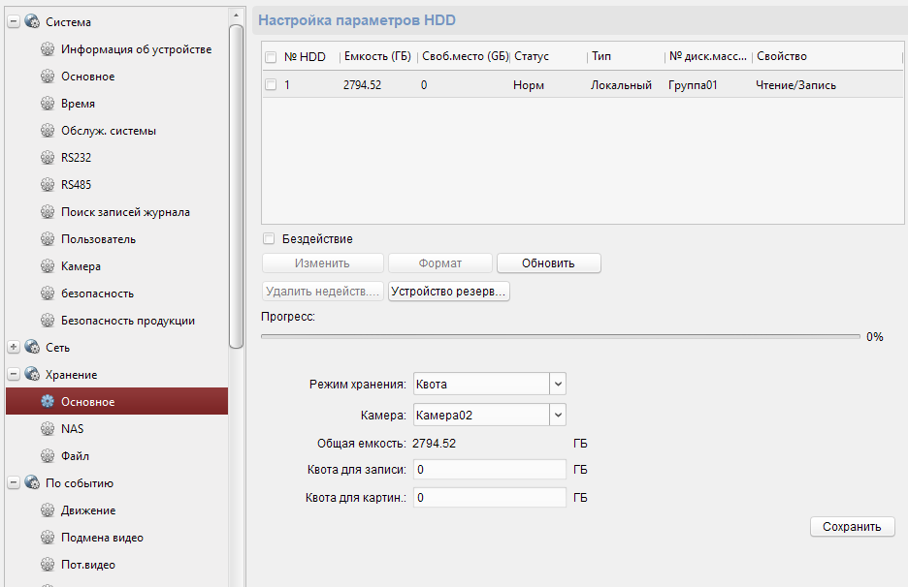Click the Система globe-gear icon

tap(32, 22)
